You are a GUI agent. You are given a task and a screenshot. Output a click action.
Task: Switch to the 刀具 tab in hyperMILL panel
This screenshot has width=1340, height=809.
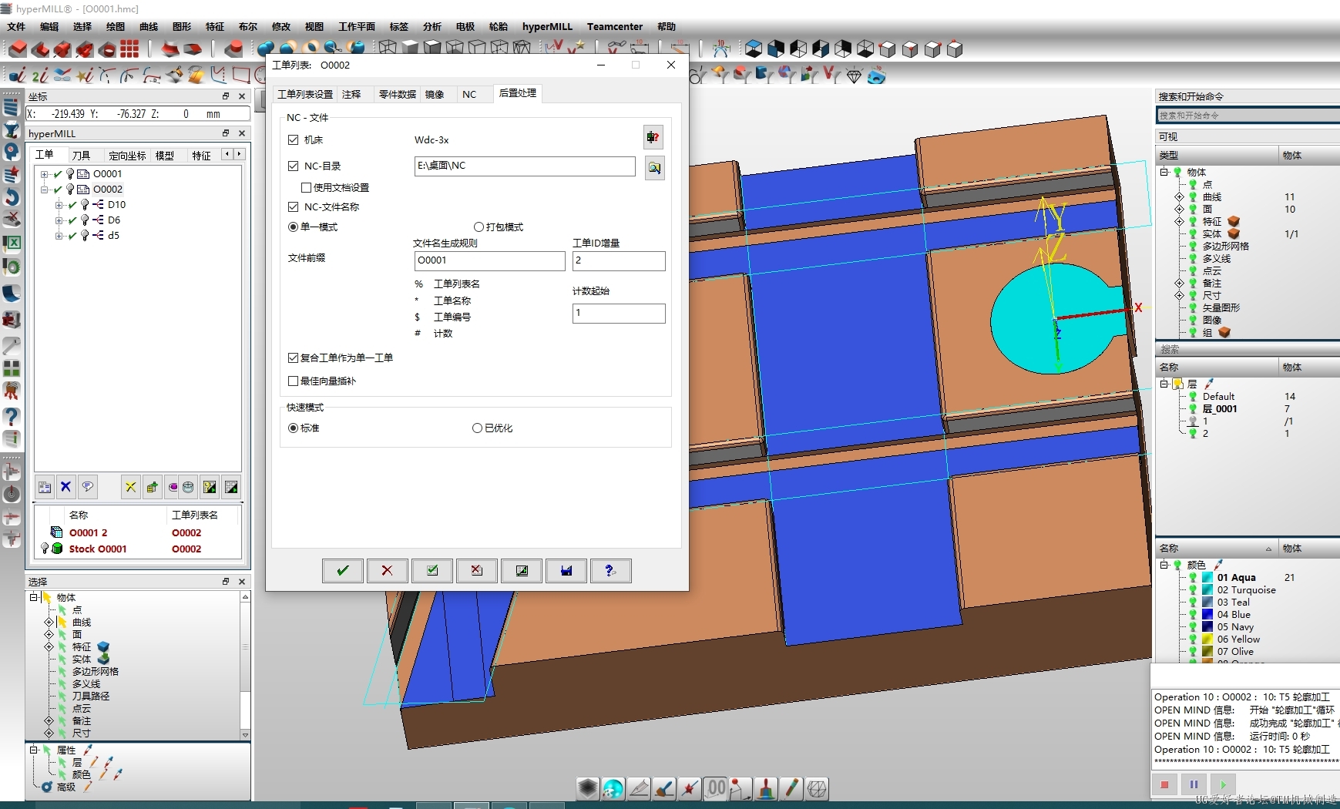81,155
